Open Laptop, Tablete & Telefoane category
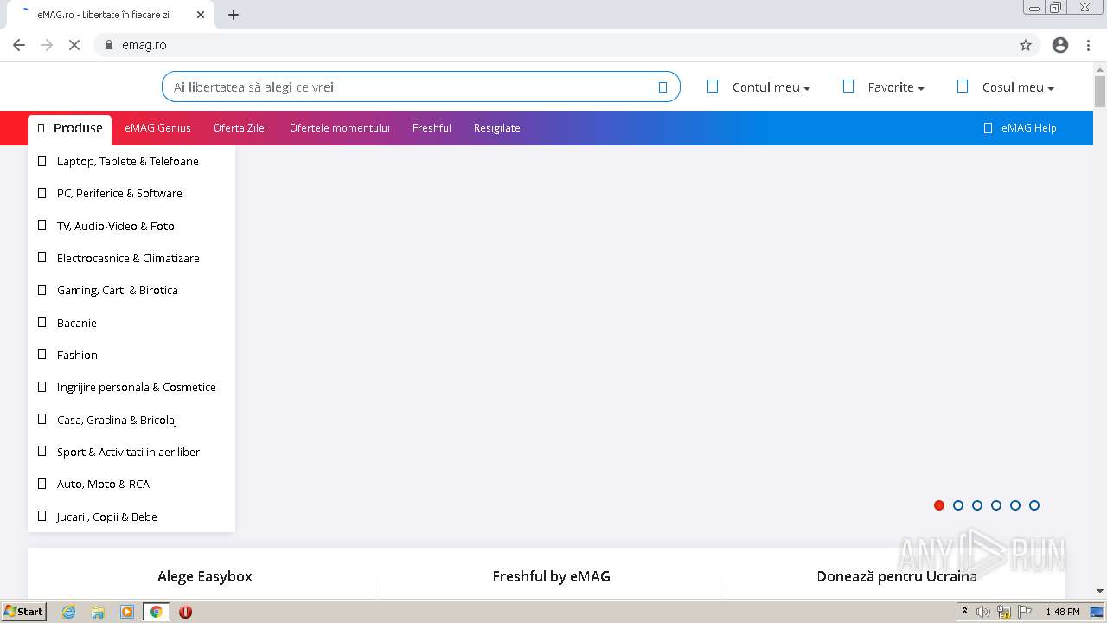The image size is (1107, 623). pos(128,161)
